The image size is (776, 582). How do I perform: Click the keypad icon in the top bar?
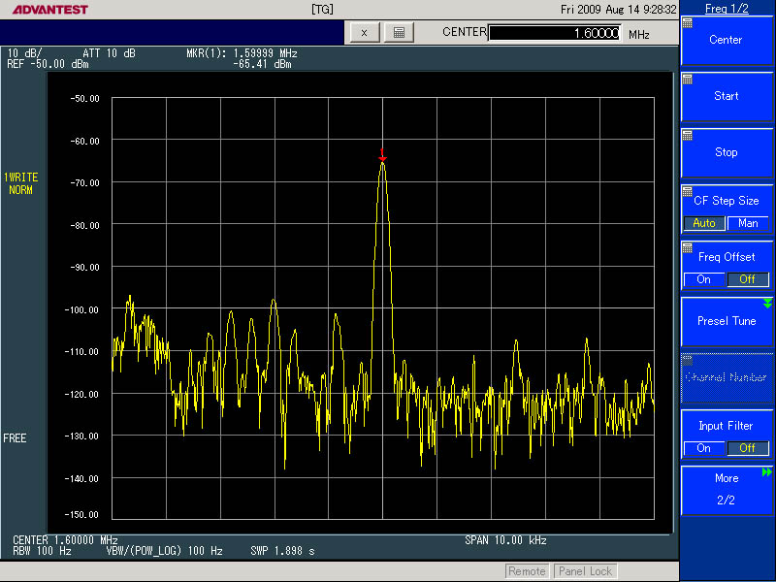point(399,32)
